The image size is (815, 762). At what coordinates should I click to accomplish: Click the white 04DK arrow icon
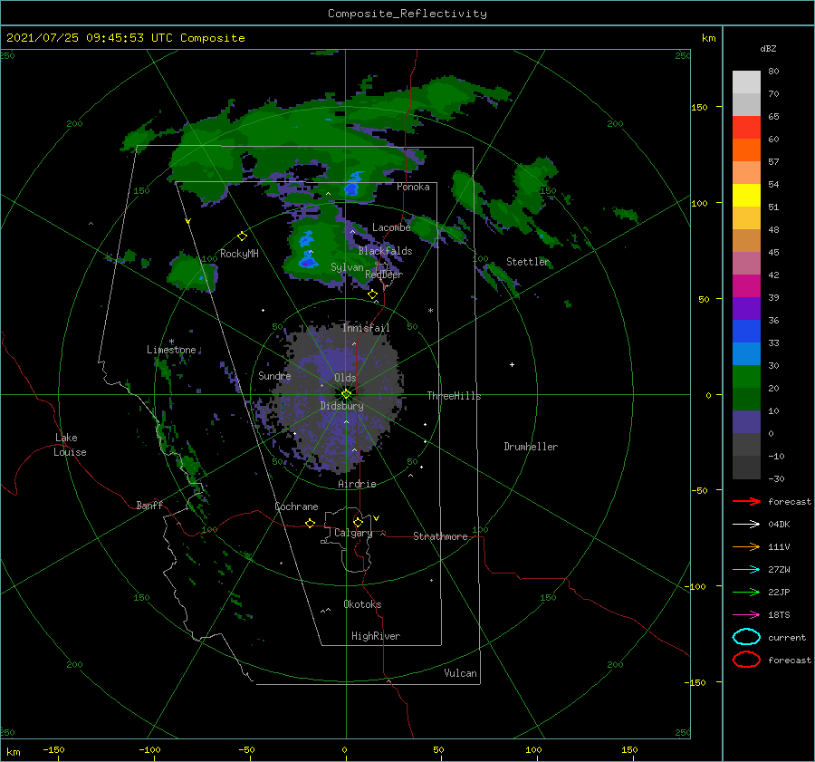point(746,524)
